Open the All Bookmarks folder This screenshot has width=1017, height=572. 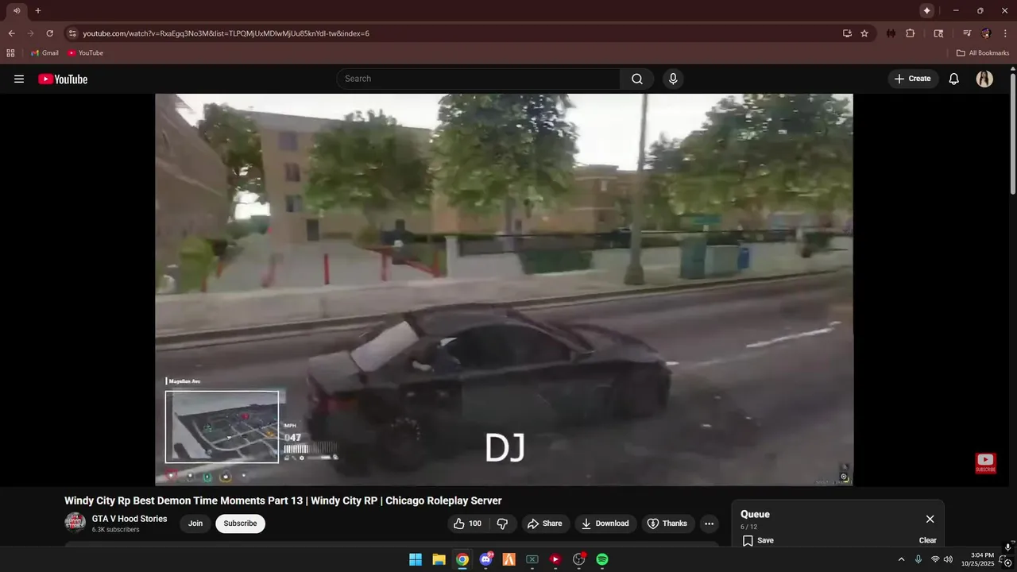coord(983,53)
